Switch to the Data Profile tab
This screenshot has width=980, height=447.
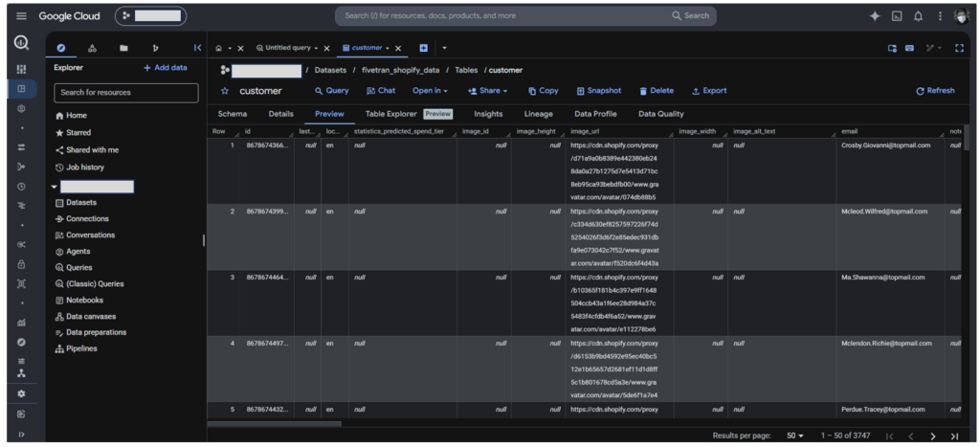(595, 114)
